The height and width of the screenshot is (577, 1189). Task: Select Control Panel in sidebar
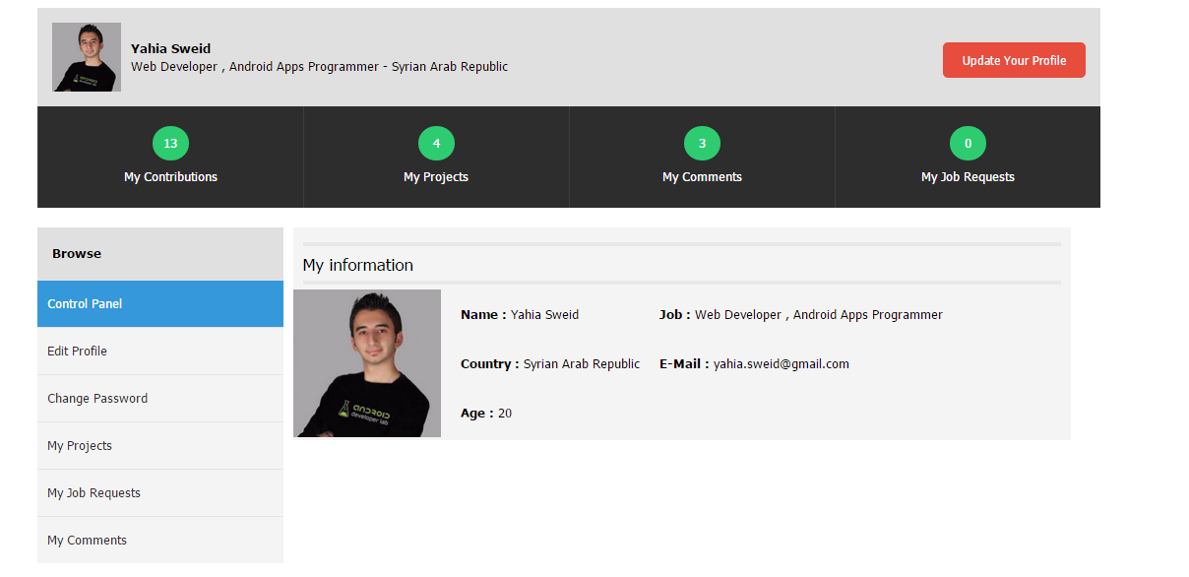[160, 303]
